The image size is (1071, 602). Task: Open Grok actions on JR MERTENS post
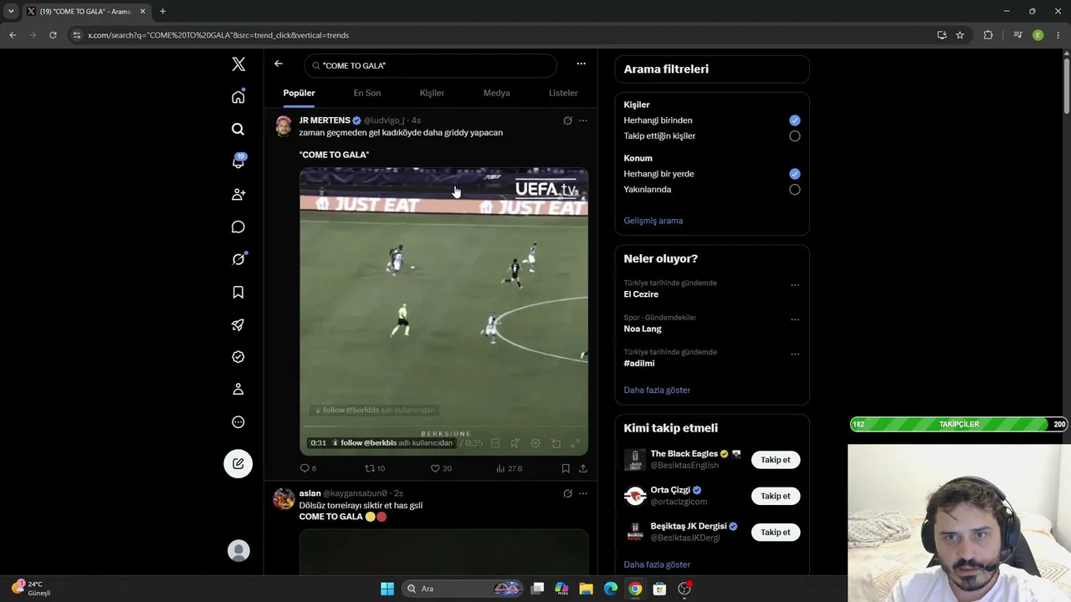pyautogui.click(x=567, y=120)
